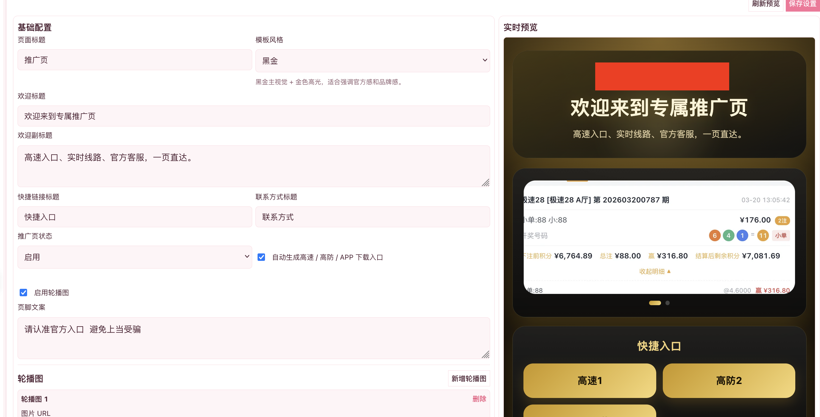Grab the 欢迎副标题 textarea resize handle
Image resolution: width=820 pixels, height=417 pixels.
tap(485, 183)
